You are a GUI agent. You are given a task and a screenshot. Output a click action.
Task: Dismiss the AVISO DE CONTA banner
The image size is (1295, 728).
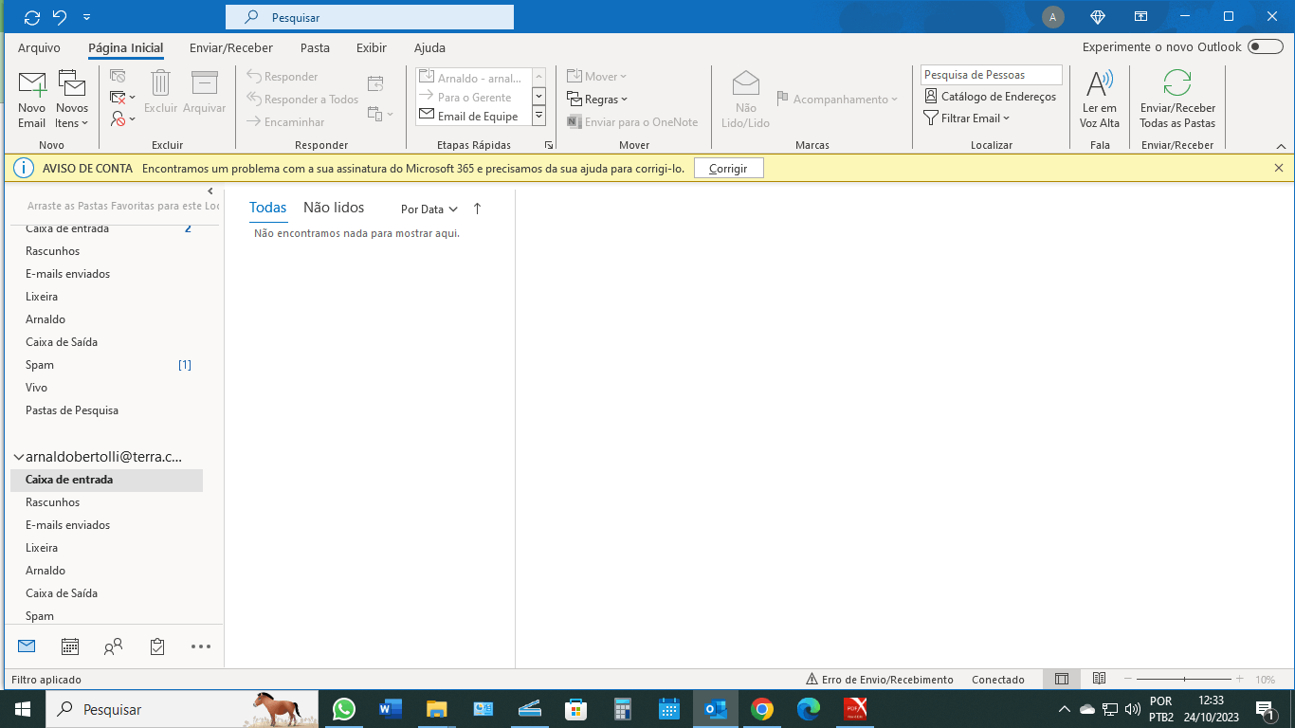[1279, 168]
